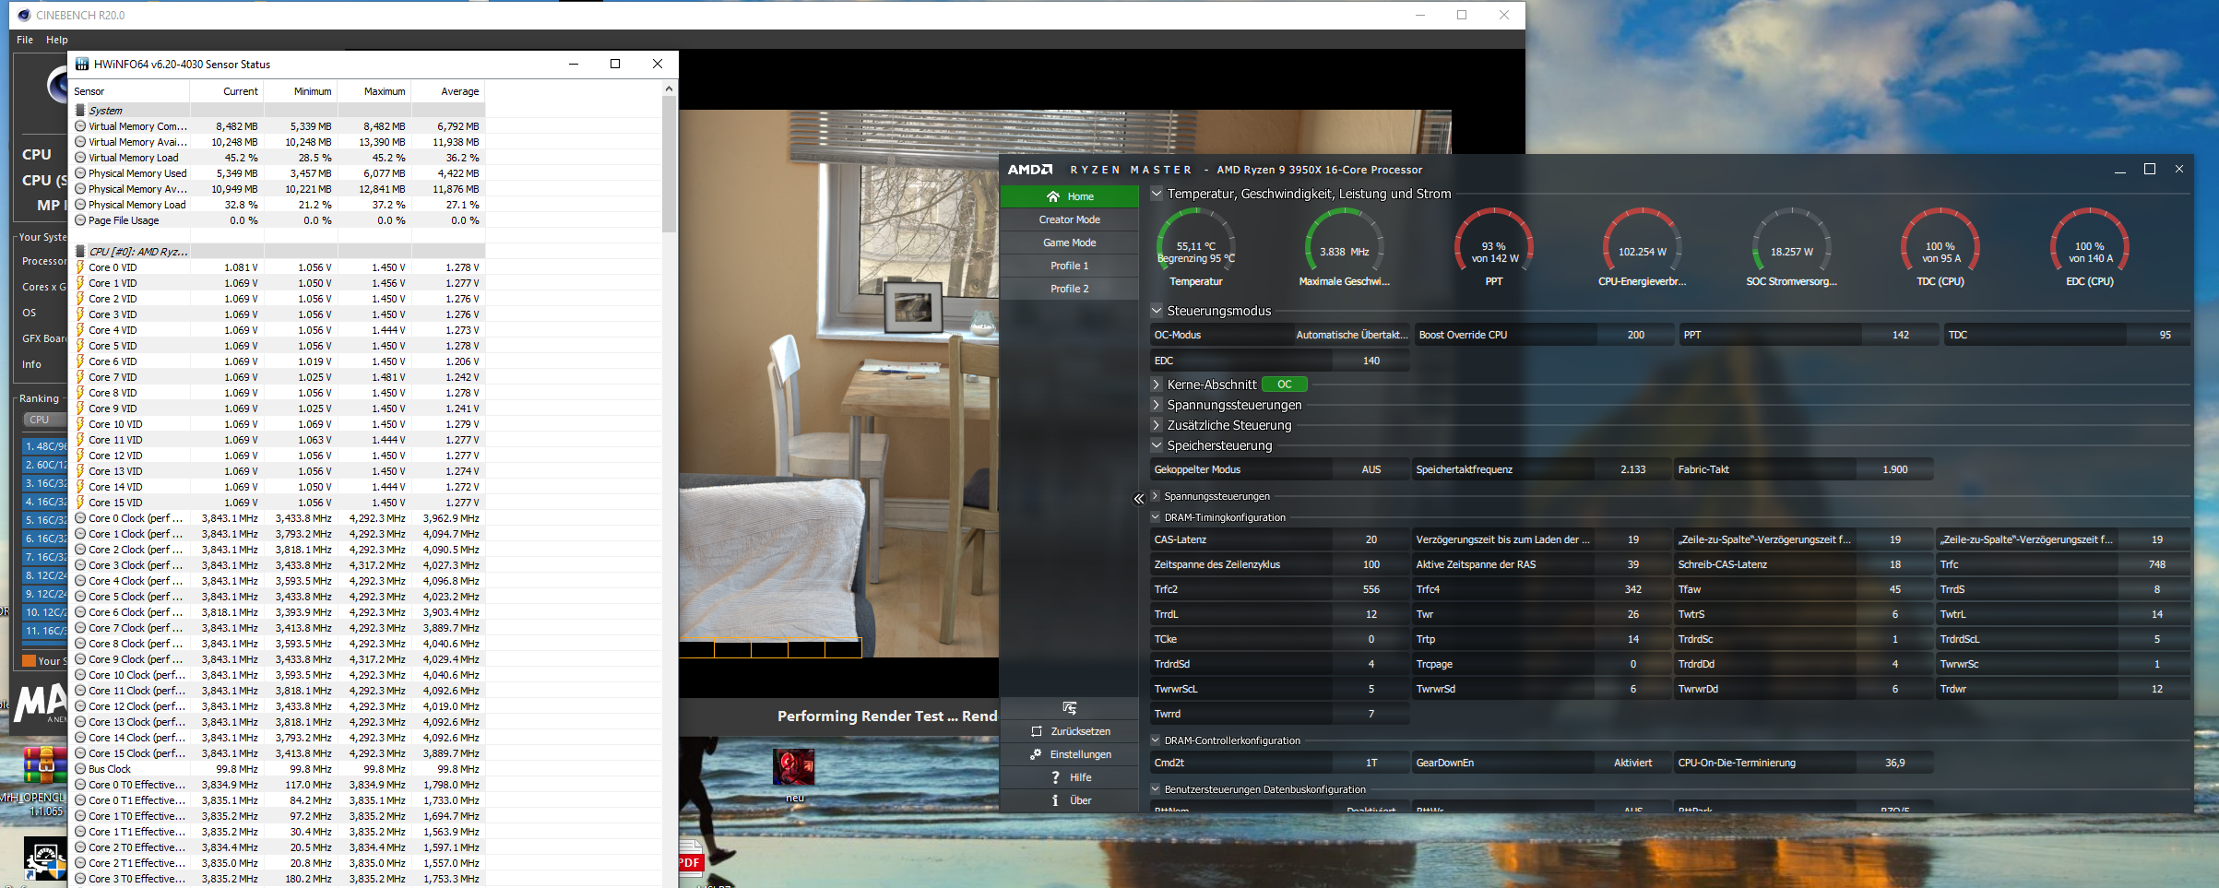Collapse the DRAM-Controllerkonfiguration subsection
Image resolution: width=2219 pixels, height=888 pixels.
[x=1155, y=740]
